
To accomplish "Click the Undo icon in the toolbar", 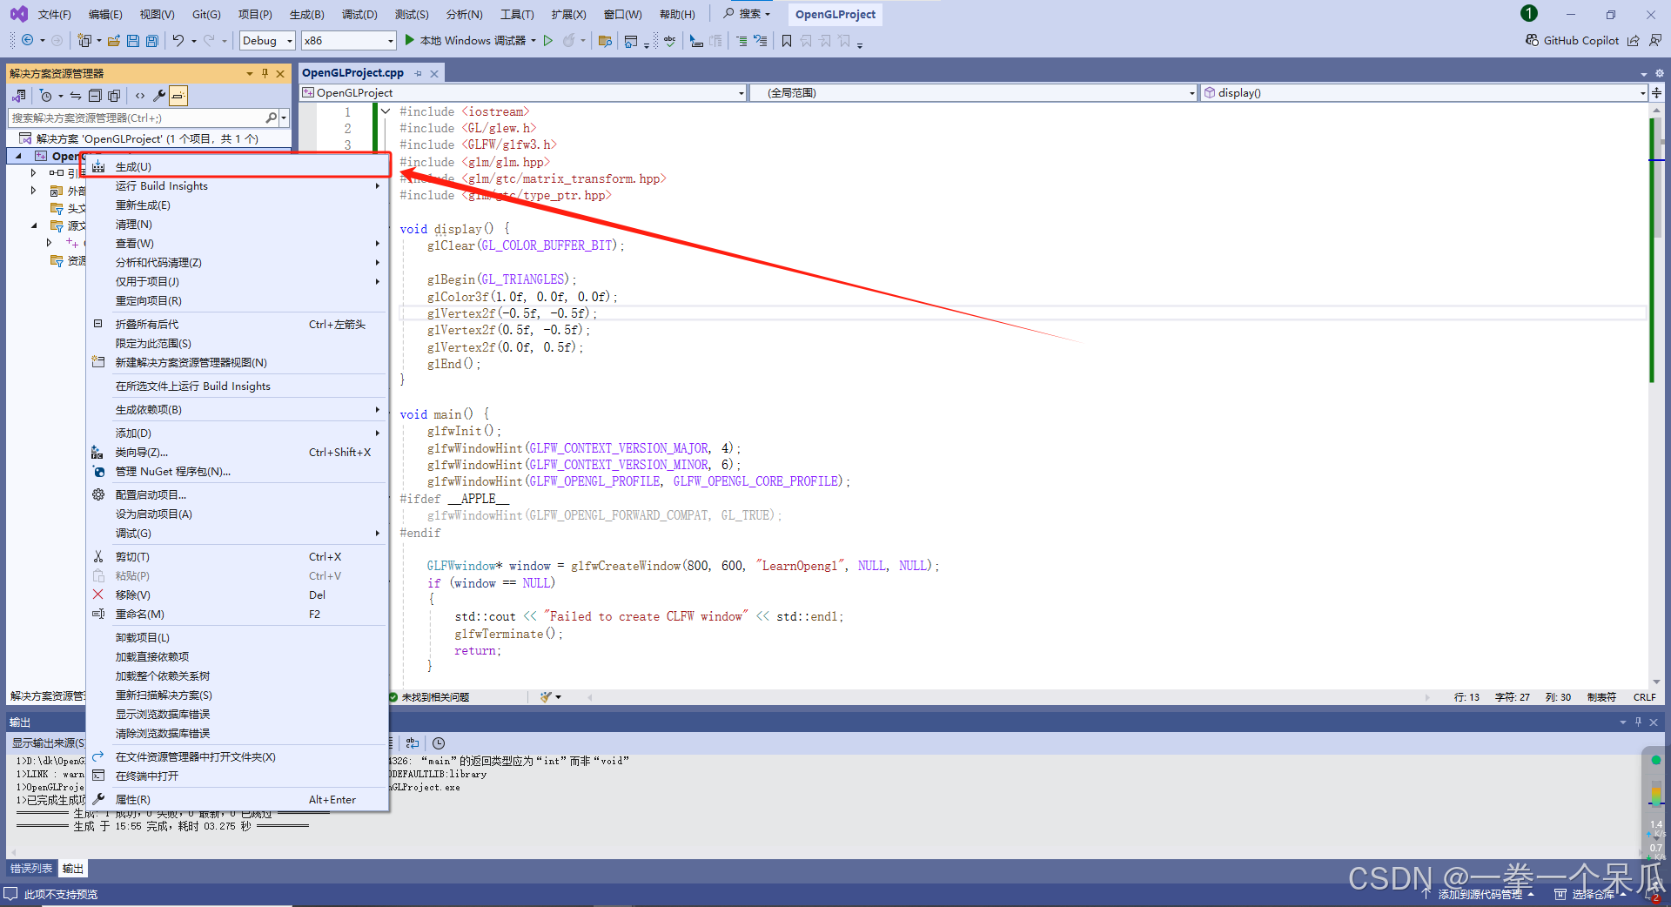I will 178,41.
